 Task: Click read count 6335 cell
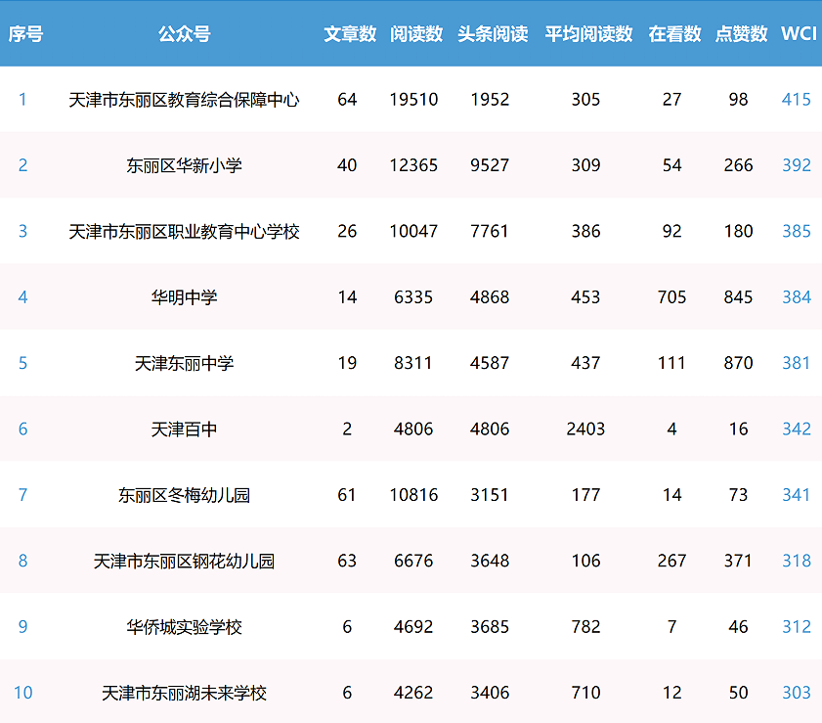click(413, 297)
